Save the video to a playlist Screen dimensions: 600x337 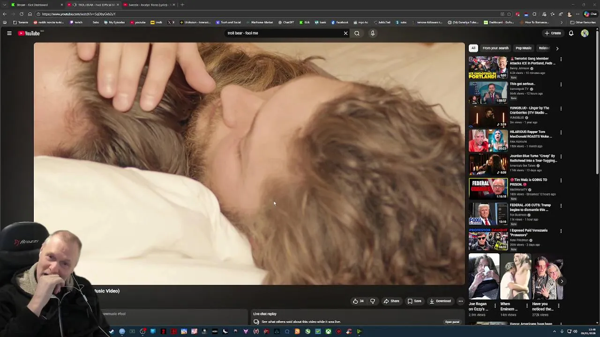click(414, 301)
